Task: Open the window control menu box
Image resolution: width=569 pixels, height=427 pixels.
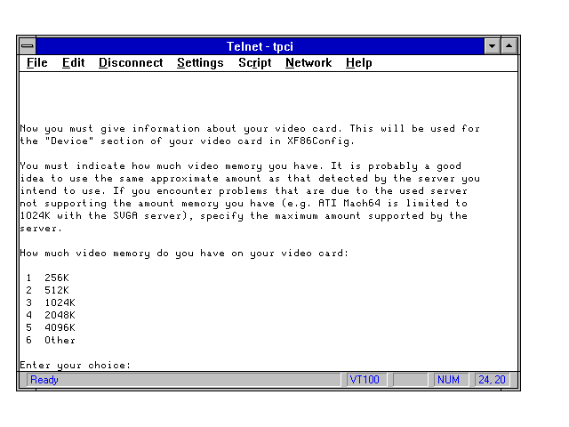Action: click(x=28, y=45)
